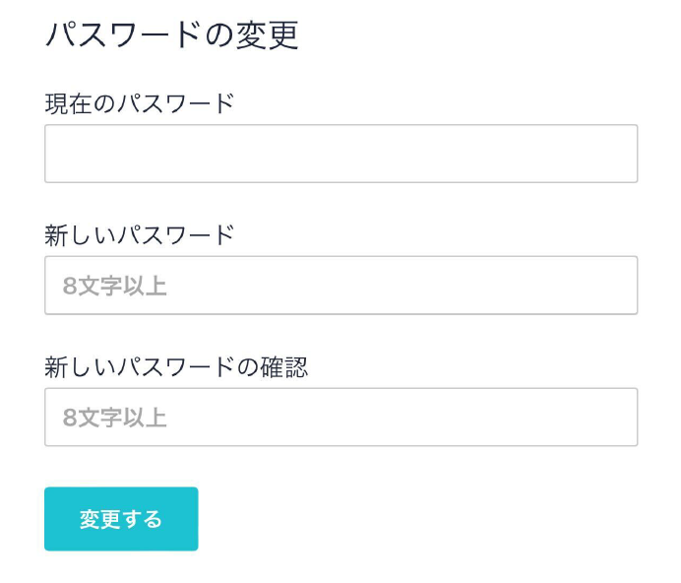Activate the text box under 新しいパスワードの確認

coord(340,417)
